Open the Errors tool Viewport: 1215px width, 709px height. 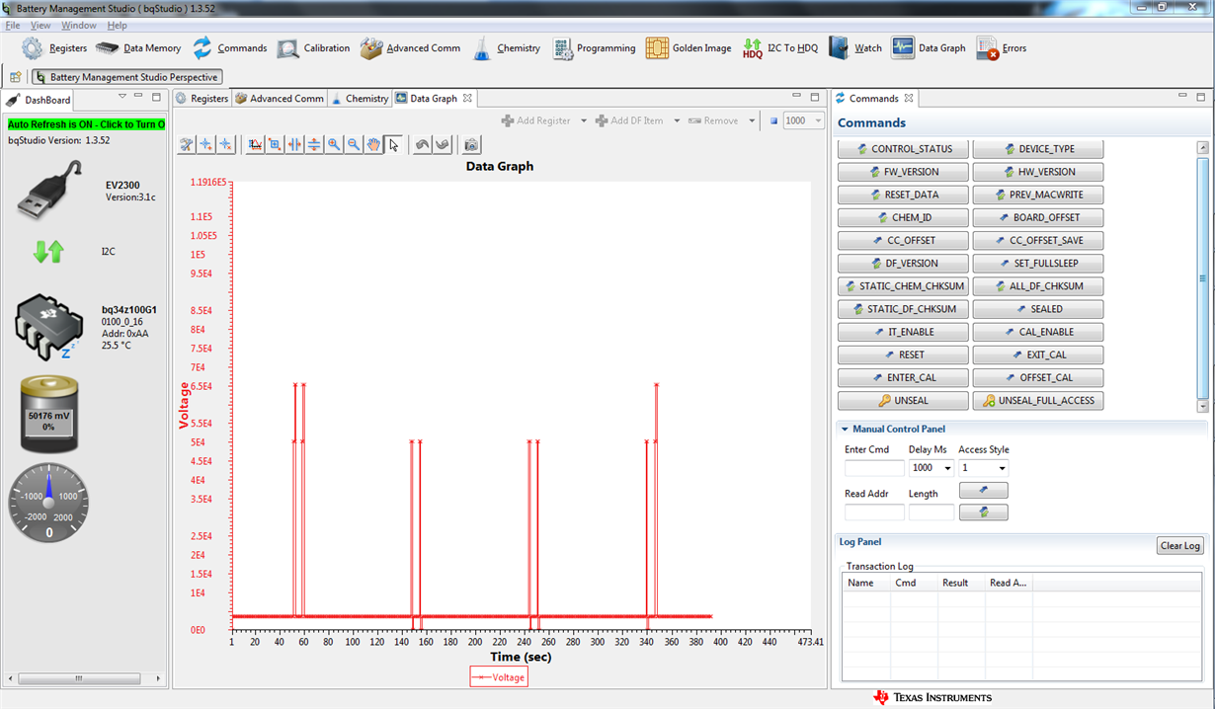(x=1001, y=47)
